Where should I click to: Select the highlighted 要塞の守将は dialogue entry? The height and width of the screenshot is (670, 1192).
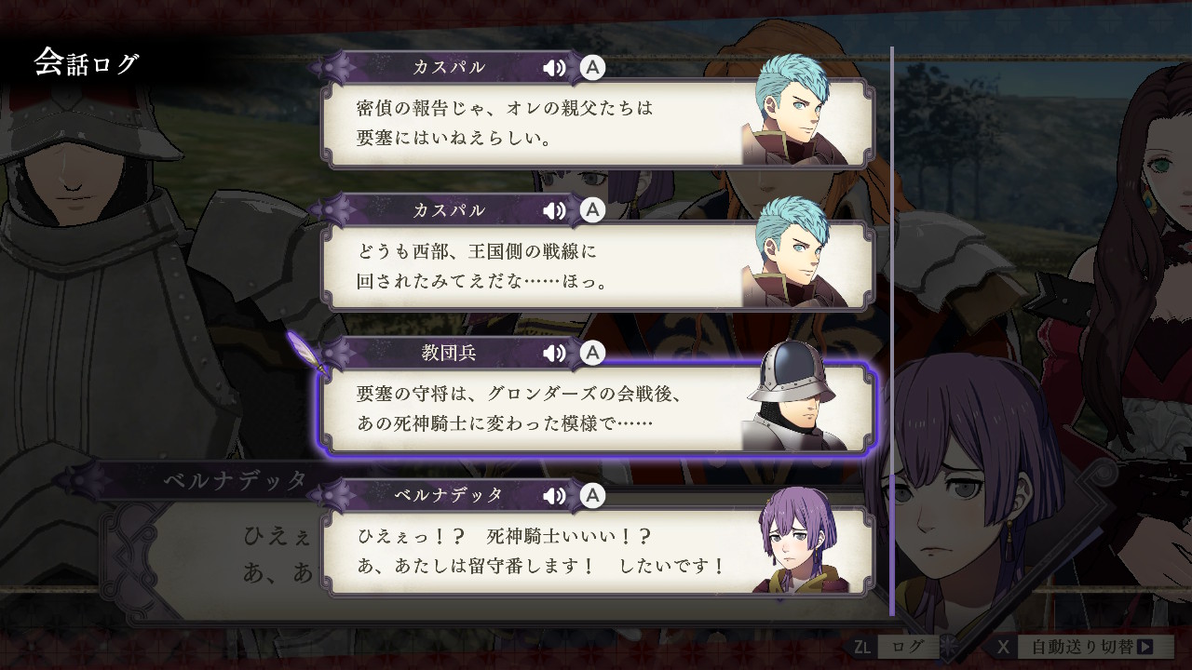[x=598, y=408]
